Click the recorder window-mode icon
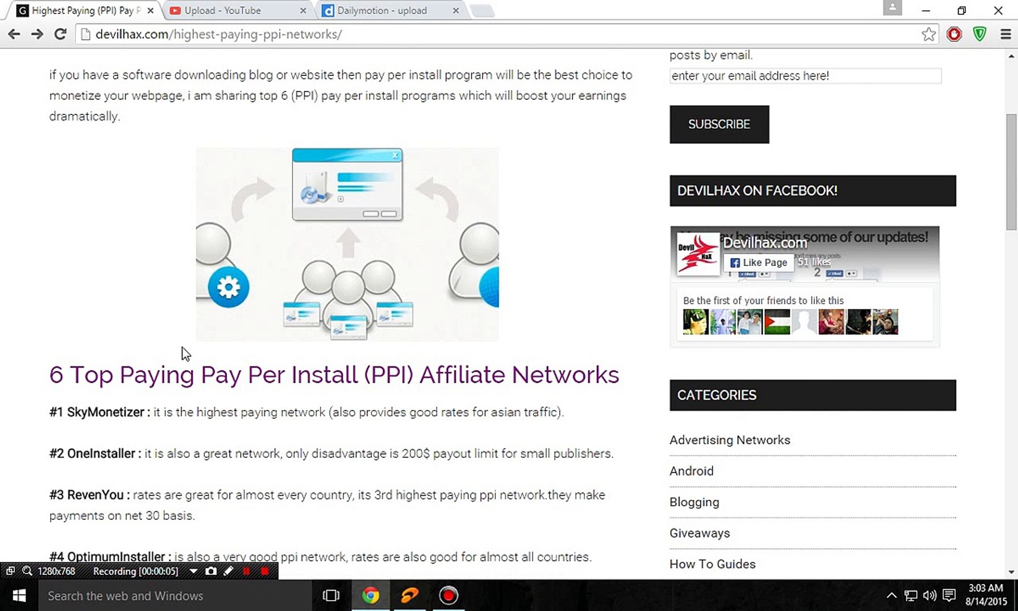Image resolution: width=1018 pixels, height=611 pixels. 10,571
